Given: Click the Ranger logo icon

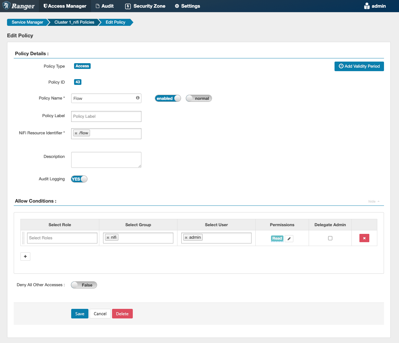Looking at the screenshot, I should pyautogui.click(x=6, y=6).
